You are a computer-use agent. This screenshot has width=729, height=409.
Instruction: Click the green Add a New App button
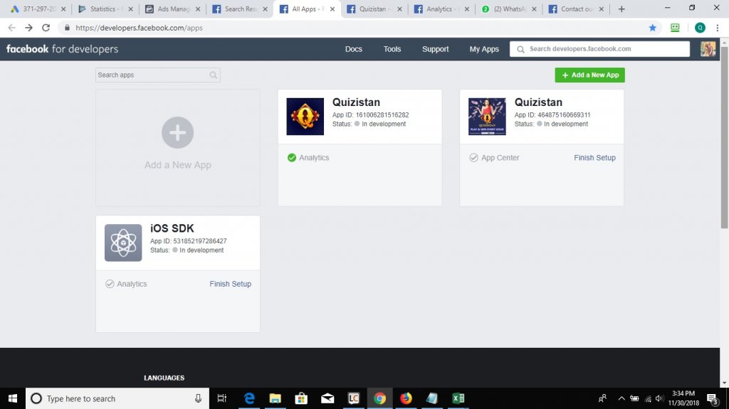pyautogui.click(x=589, y=75)
